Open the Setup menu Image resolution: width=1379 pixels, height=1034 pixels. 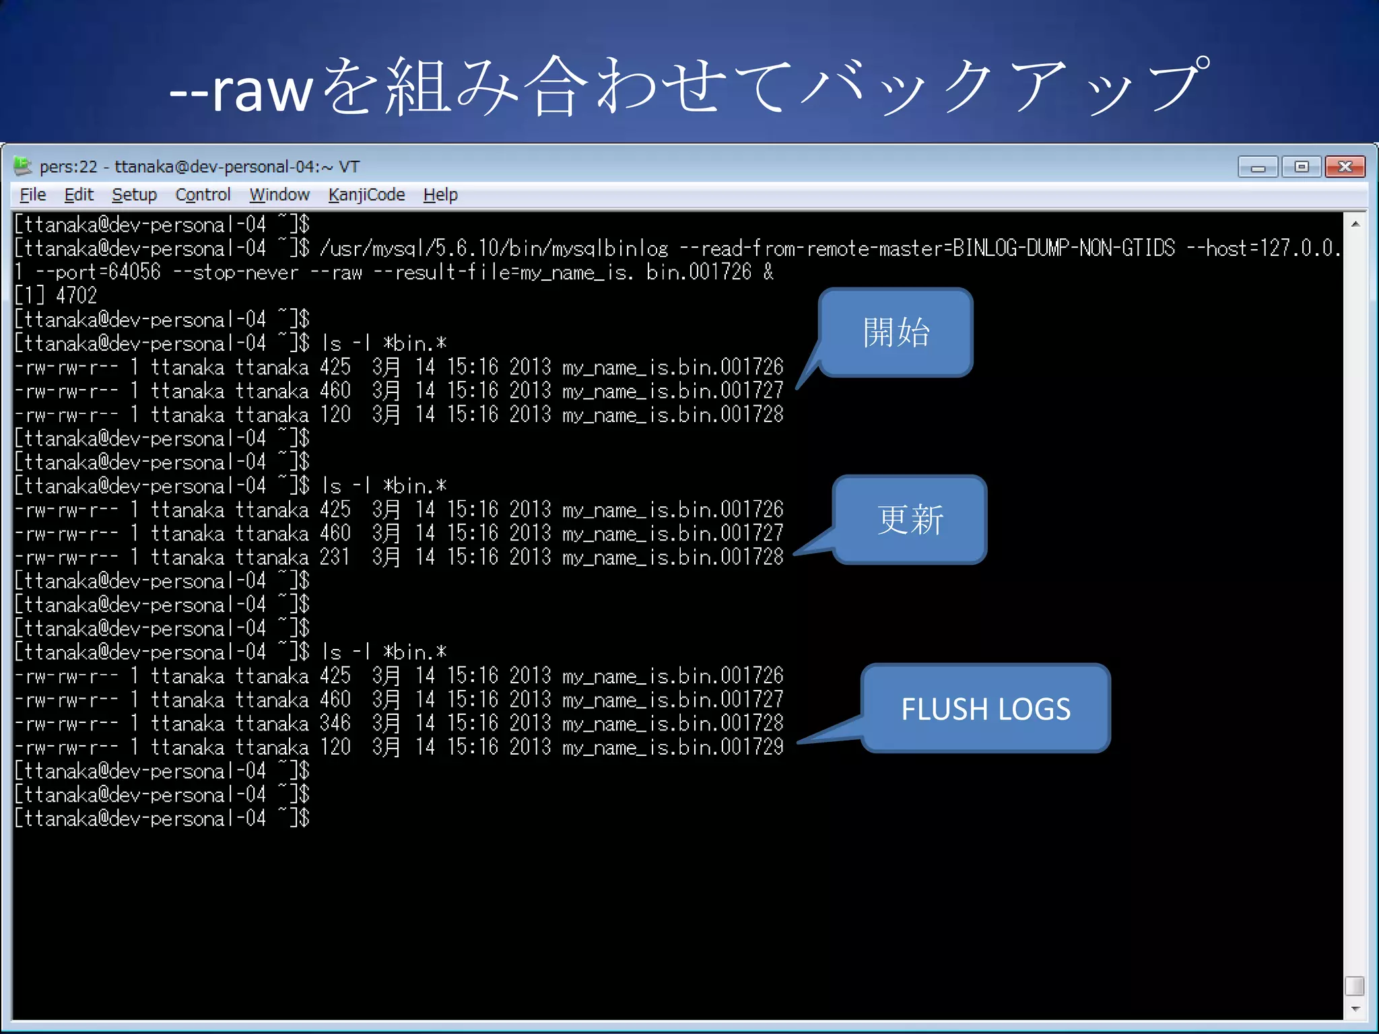(x=134, y=195)
